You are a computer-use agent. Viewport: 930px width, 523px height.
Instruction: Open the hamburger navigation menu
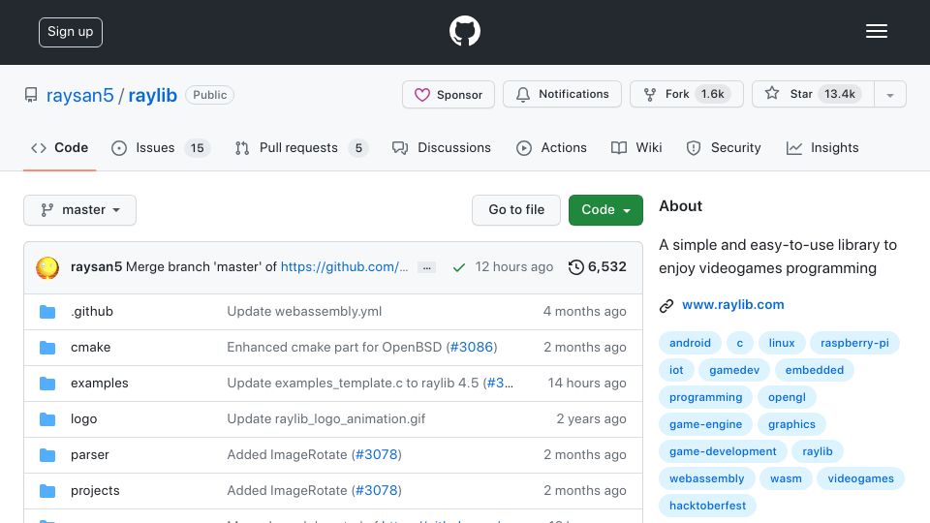click(876, 31)
